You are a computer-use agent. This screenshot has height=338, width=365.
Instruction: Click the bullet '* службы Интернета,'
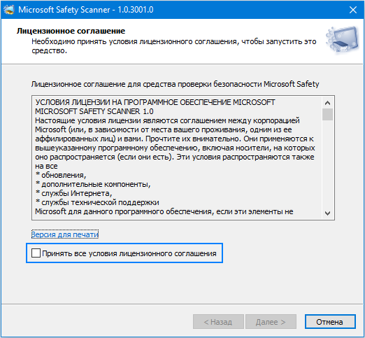tap(73, 193)
